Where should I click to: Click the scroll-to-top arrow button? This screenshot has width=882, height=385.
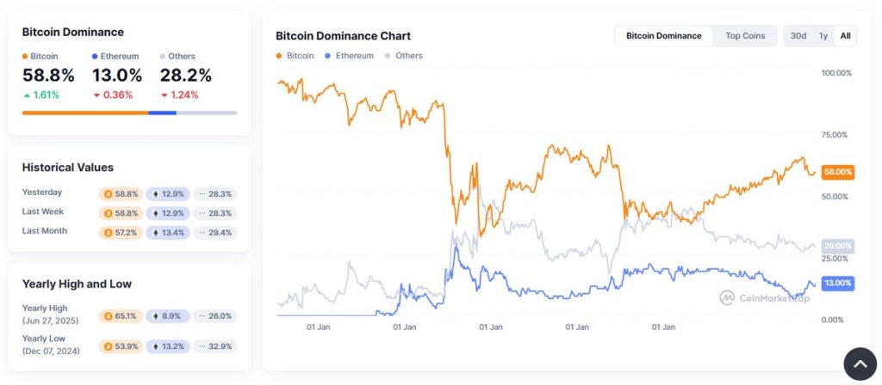tap(859, 364)
